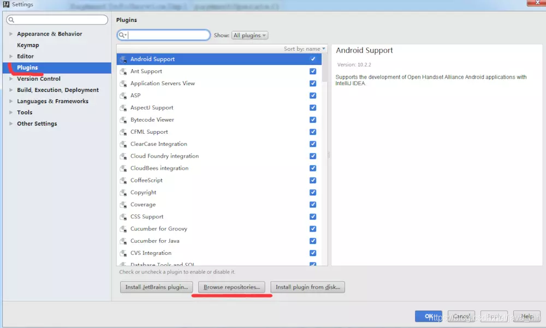Viewport: 546px width, 328px height.
Task: Toggle the Cucumber for Groovy checkbox
Action: [313, 229]
